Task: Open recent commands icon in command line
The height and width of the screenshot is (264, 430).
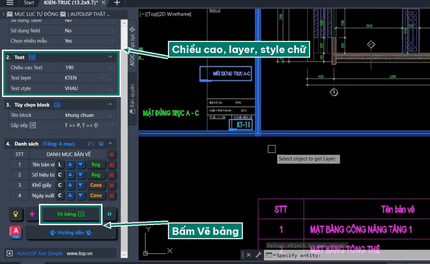Action: click(x=270, y=255)
